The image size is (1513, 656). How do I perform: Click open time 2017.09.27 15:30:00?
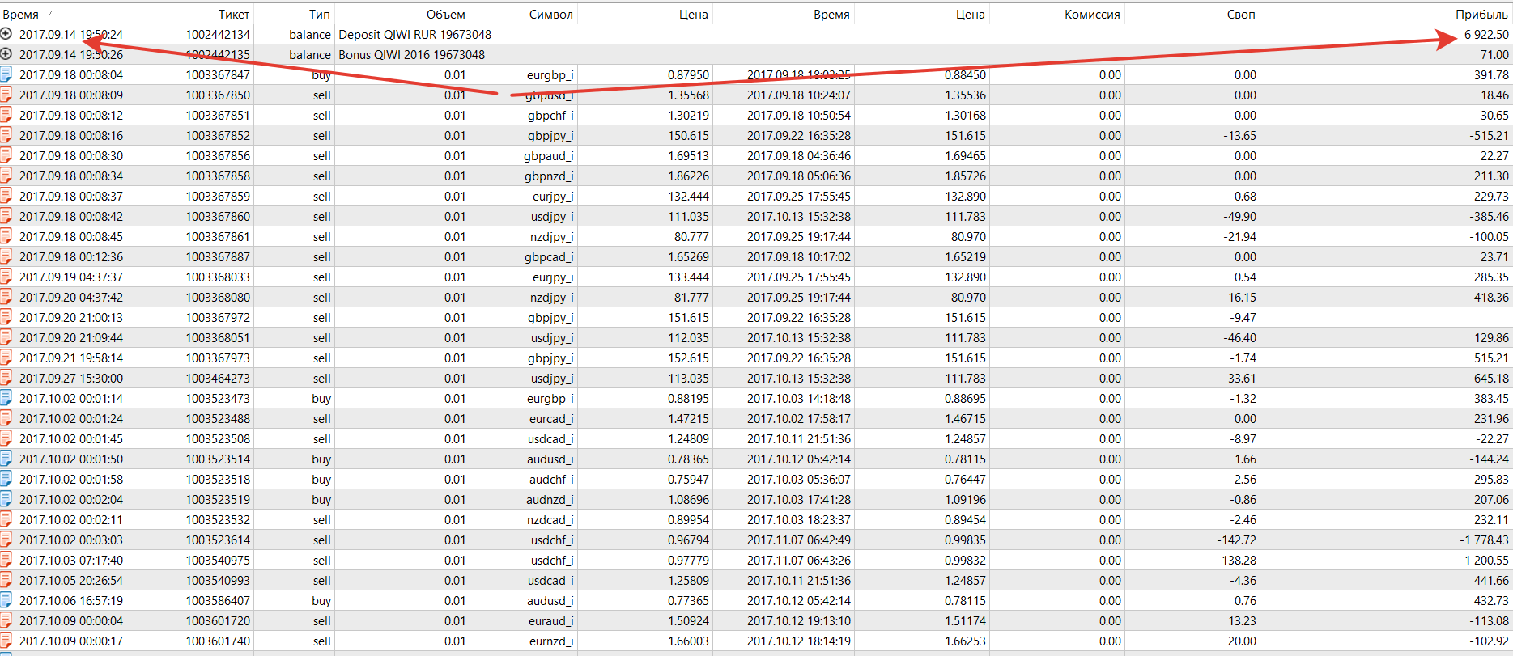click(71, 378)
